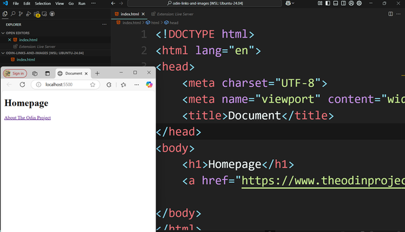Refresh the localhost:5500 browser page
The width and height of the screenshot is (405, 232).
click(22, 84)
